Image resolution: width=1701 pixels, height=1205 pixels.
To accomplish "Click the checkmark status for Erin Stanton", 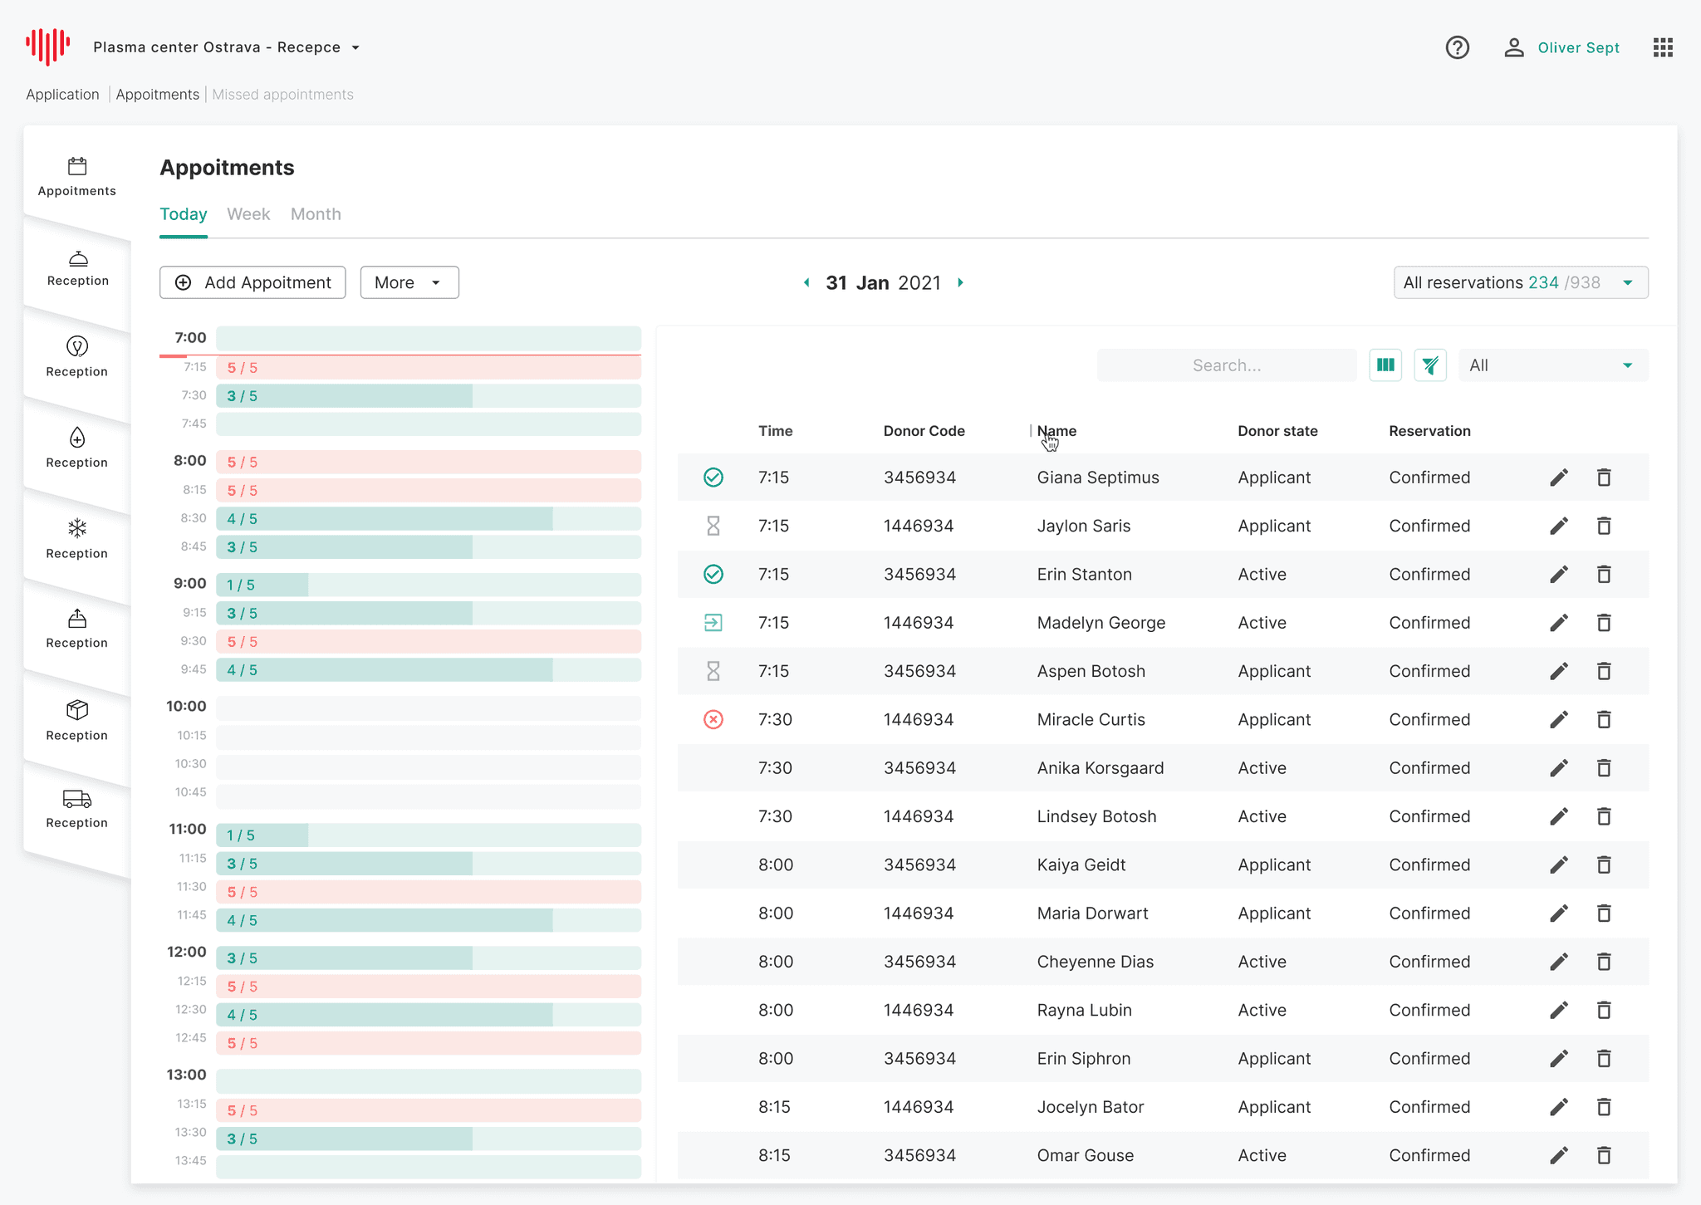I will [x=713, y=574].
